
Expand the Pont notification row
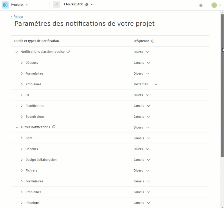22,138
